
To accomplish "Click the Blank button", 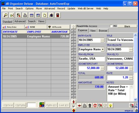I will click(127, 26).
